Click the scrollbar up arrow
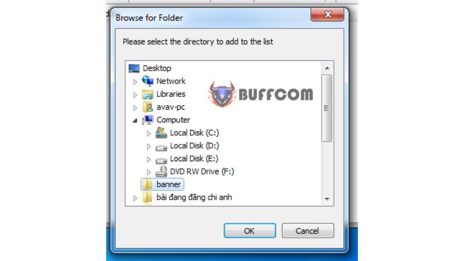This screenshot has height=261, width=464. tap(327, 68)
